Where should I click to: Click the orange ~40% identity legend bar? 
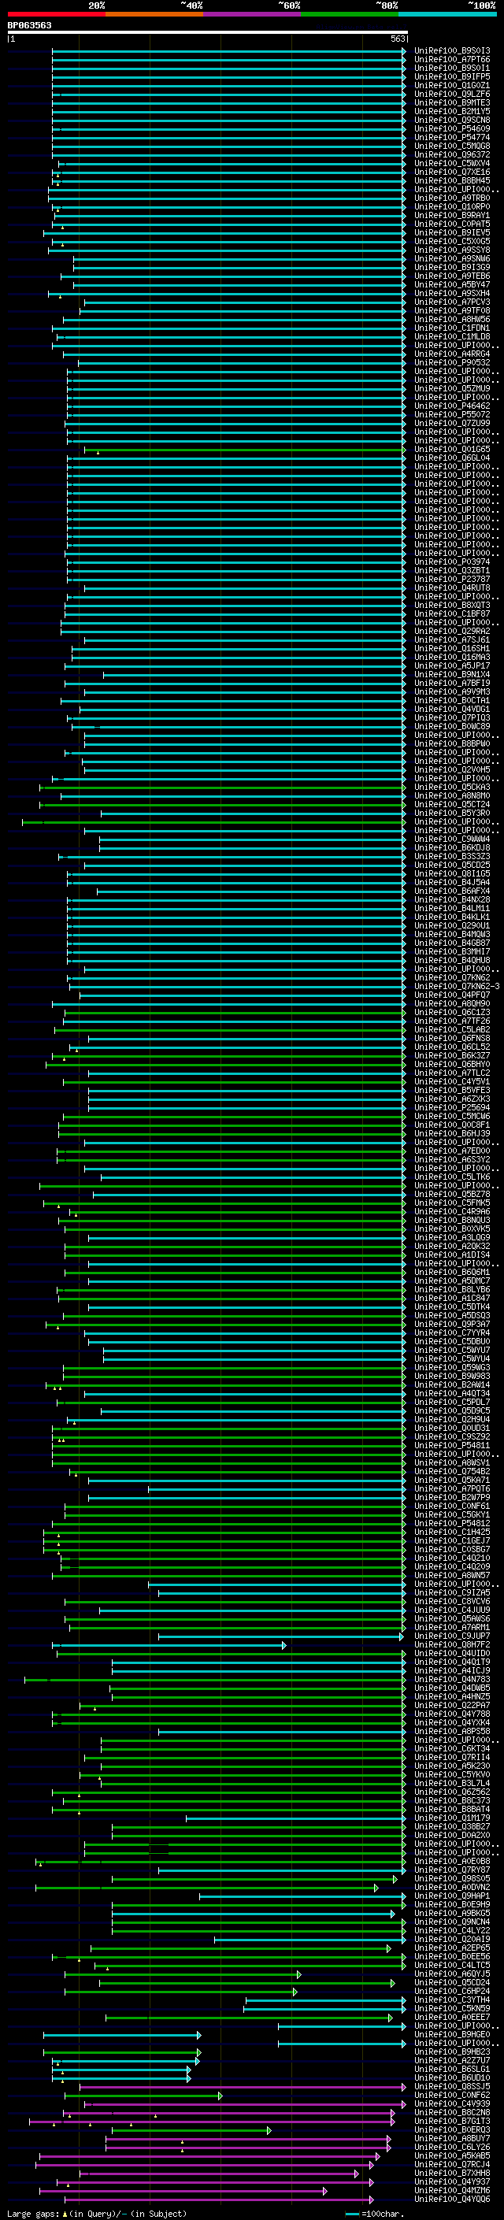(154, 14)
